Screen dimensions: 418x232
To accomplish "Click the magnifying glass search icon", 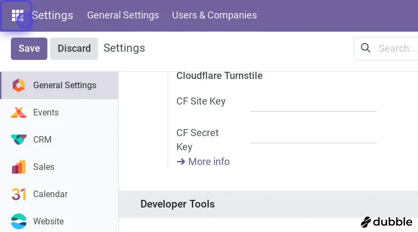I will [366, 48].
